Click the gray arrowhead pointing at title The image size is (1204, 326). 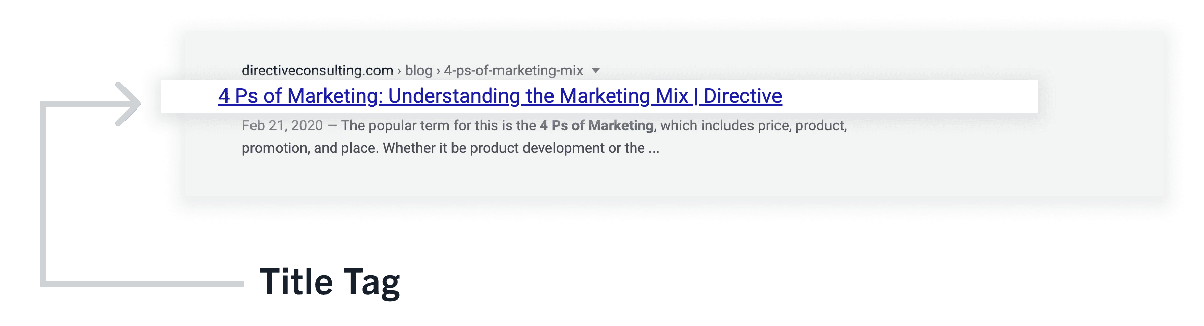128,104
